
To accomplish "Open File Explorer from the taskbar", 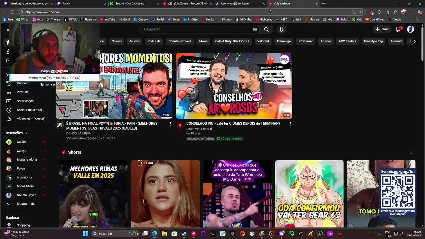I will (x=164, y=234).
